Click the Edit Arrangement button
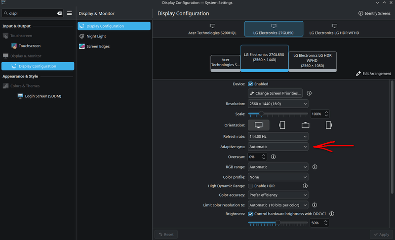 pyautogui.click(x=373, y=74)
